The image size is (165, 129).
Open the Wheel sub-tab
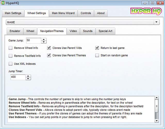pos(30,31)
